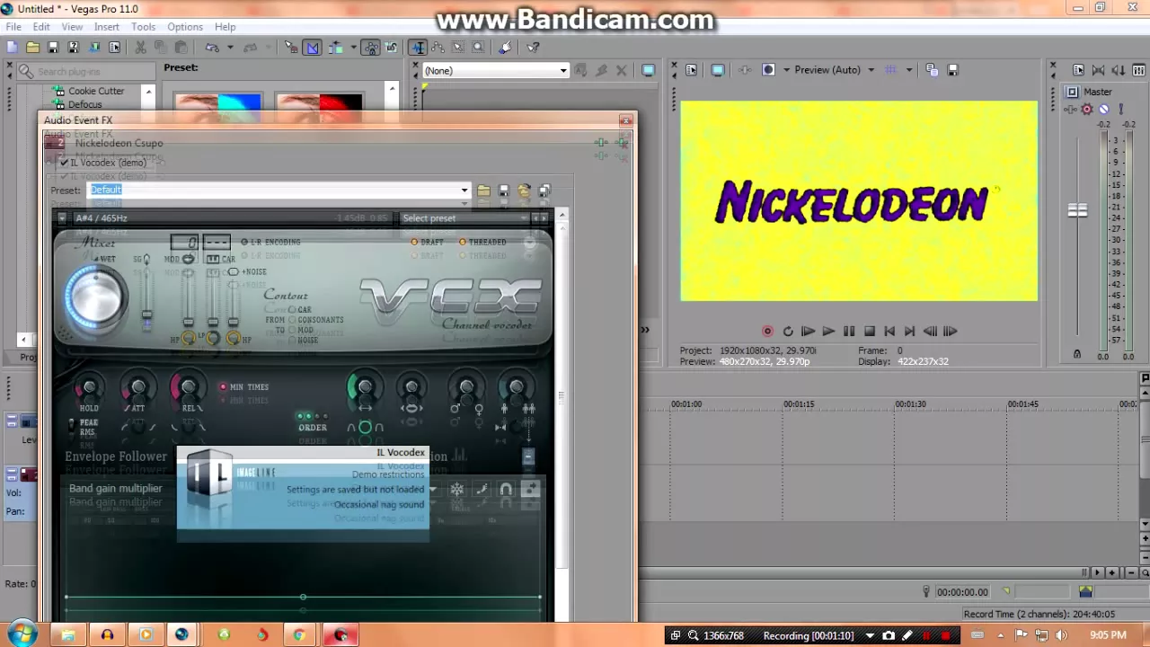The height and width of the screenshot is (647, 1150).
Task: Open Master bus FX with the gear icon
Action: point(1086,110)
